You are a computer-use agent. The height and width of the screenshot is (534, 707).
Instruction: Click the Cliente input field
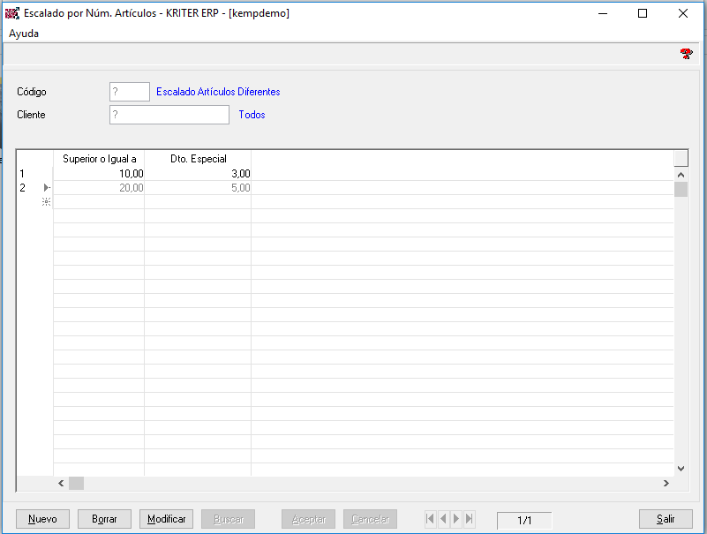(x=169, y=115)
